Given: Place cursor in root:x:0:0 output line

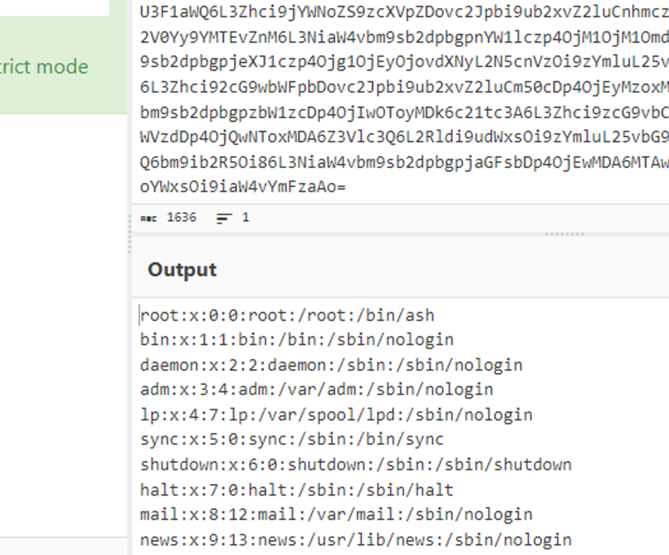Looking at the screenshot, I should (x=287, y=315).
